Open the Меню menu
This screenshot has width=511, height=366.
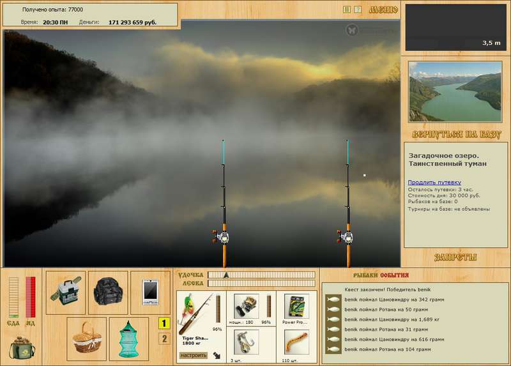383,10
